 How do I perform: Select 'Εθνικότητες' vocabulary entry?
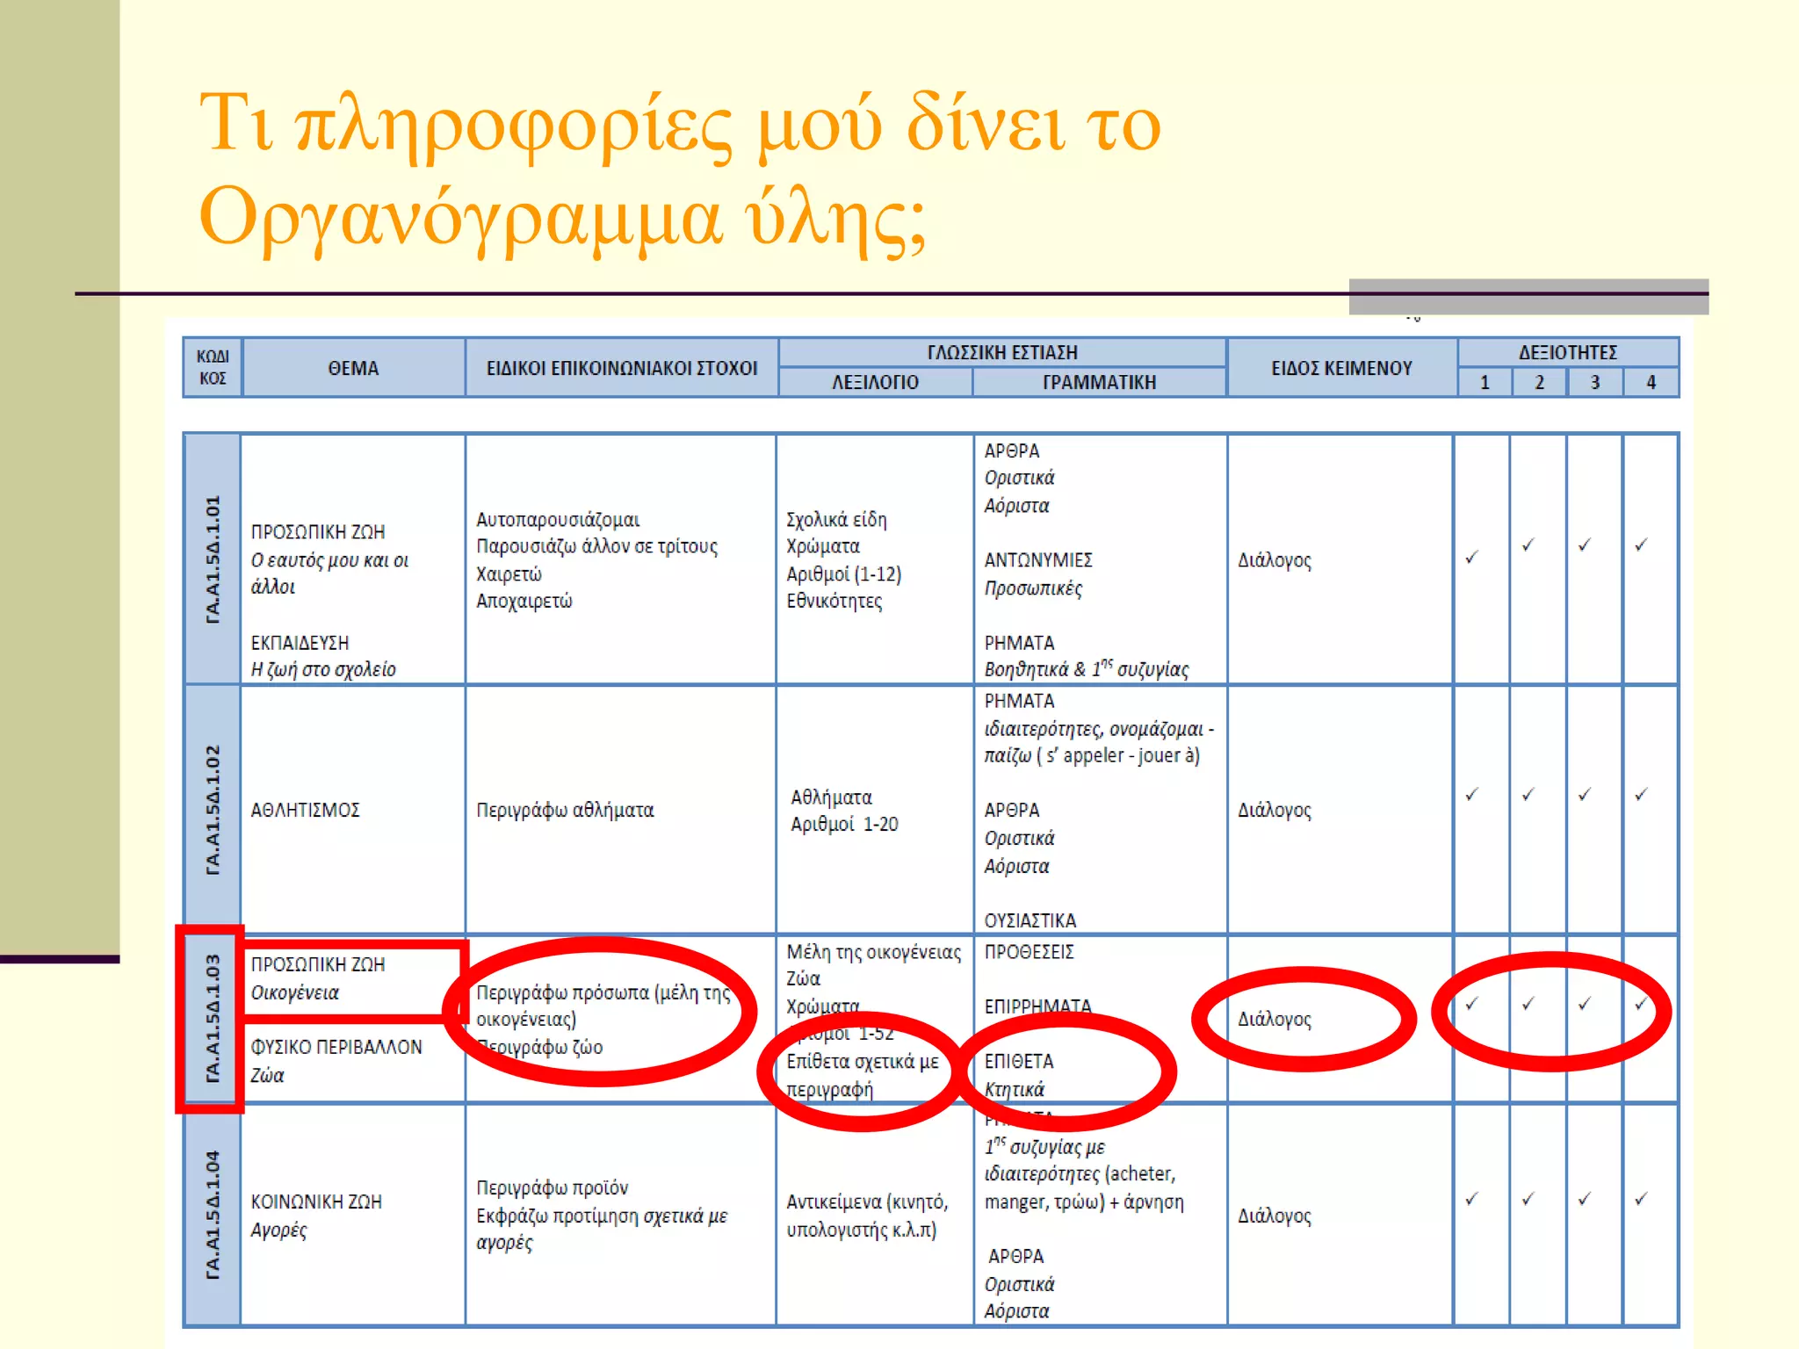(834, 601)
